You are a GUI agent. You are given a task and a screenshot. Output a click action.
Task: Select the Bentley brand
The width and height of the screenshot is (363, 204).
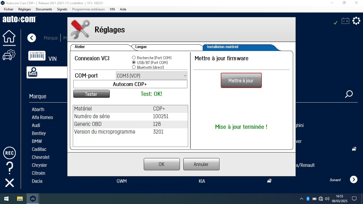(x=39, y=133)
